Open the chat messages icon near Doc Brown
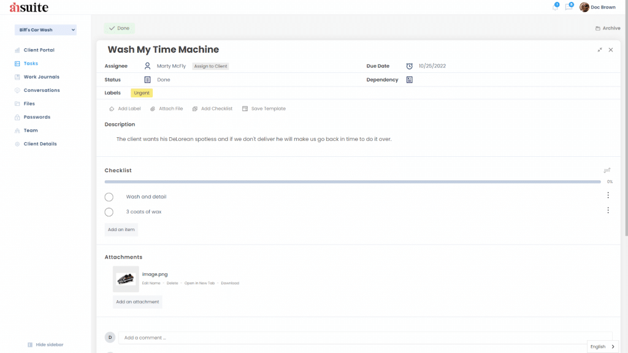The height and width of the screenshot is (353, 628). click(x=568, y=7)
